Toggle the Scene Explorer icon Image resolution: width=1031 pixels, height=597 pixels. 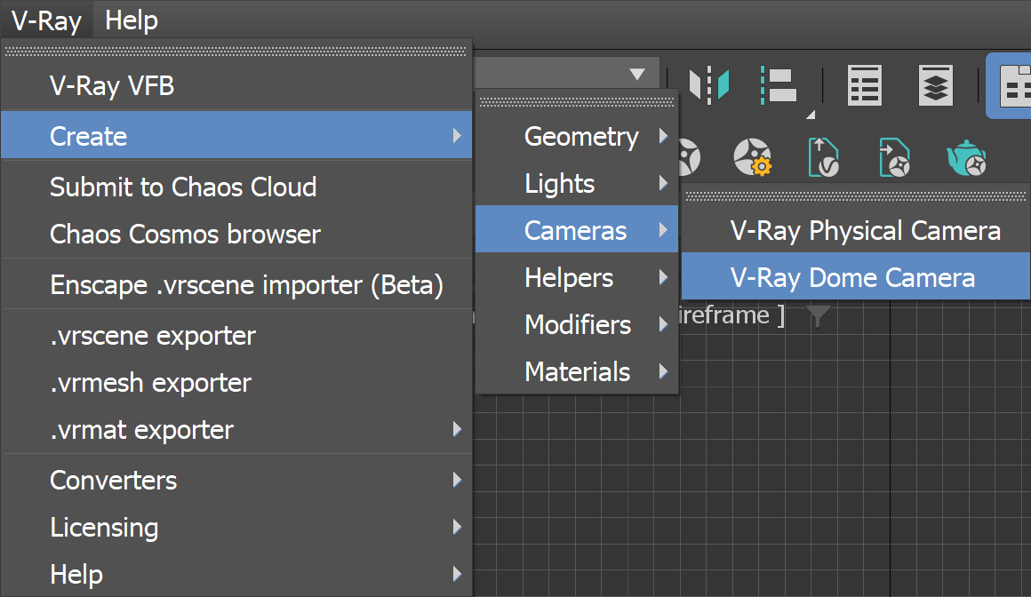pos(865,84)
